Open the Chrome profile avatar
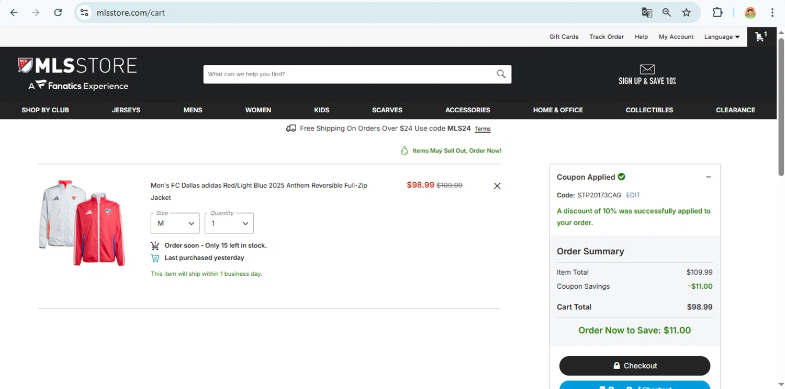 (750, 13)
